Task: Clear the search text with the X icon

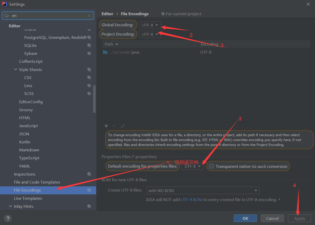Action: (x=89, y=16)
